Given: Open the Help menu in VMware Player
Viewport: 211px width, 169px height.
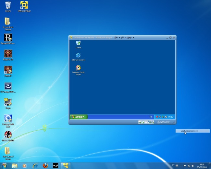Looking at the screenshot, I should pyautogui.click(x=129, y=37).
